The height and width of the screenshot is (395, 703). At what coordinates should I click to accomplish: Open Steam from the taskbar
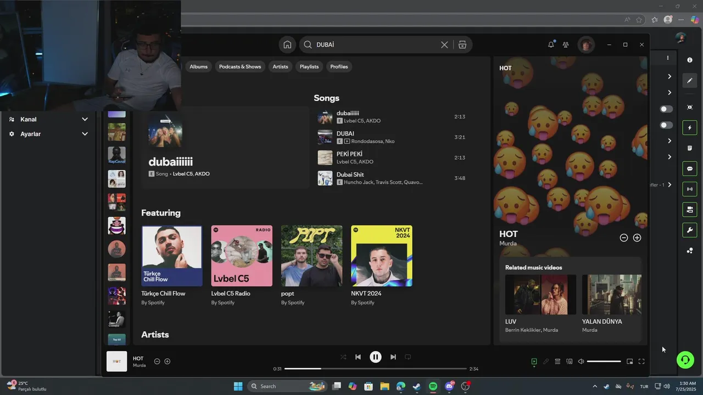coord(417,386)
